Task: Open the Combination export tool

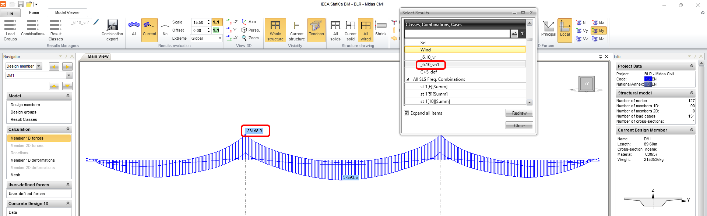Action: click(112, 30)
